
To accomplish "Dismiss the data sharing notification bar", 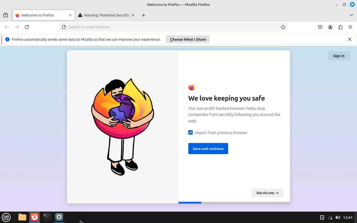I will tap(350, 39).
